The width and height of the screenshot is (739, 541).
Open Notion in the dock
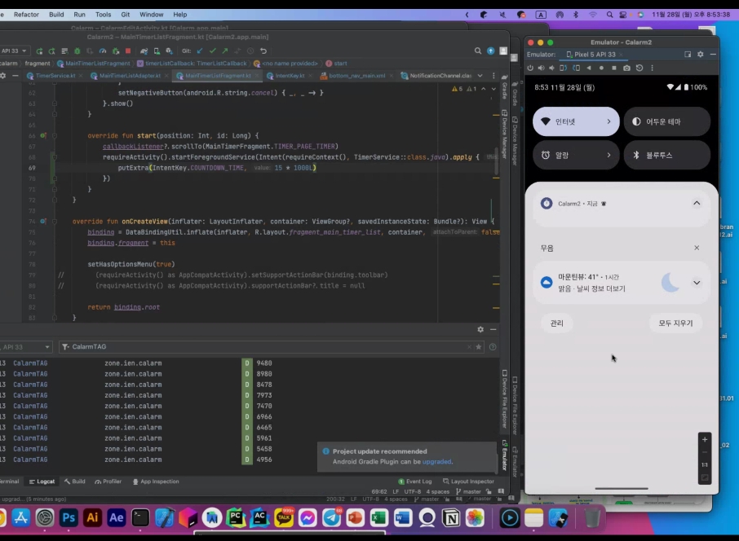(451, 518)
